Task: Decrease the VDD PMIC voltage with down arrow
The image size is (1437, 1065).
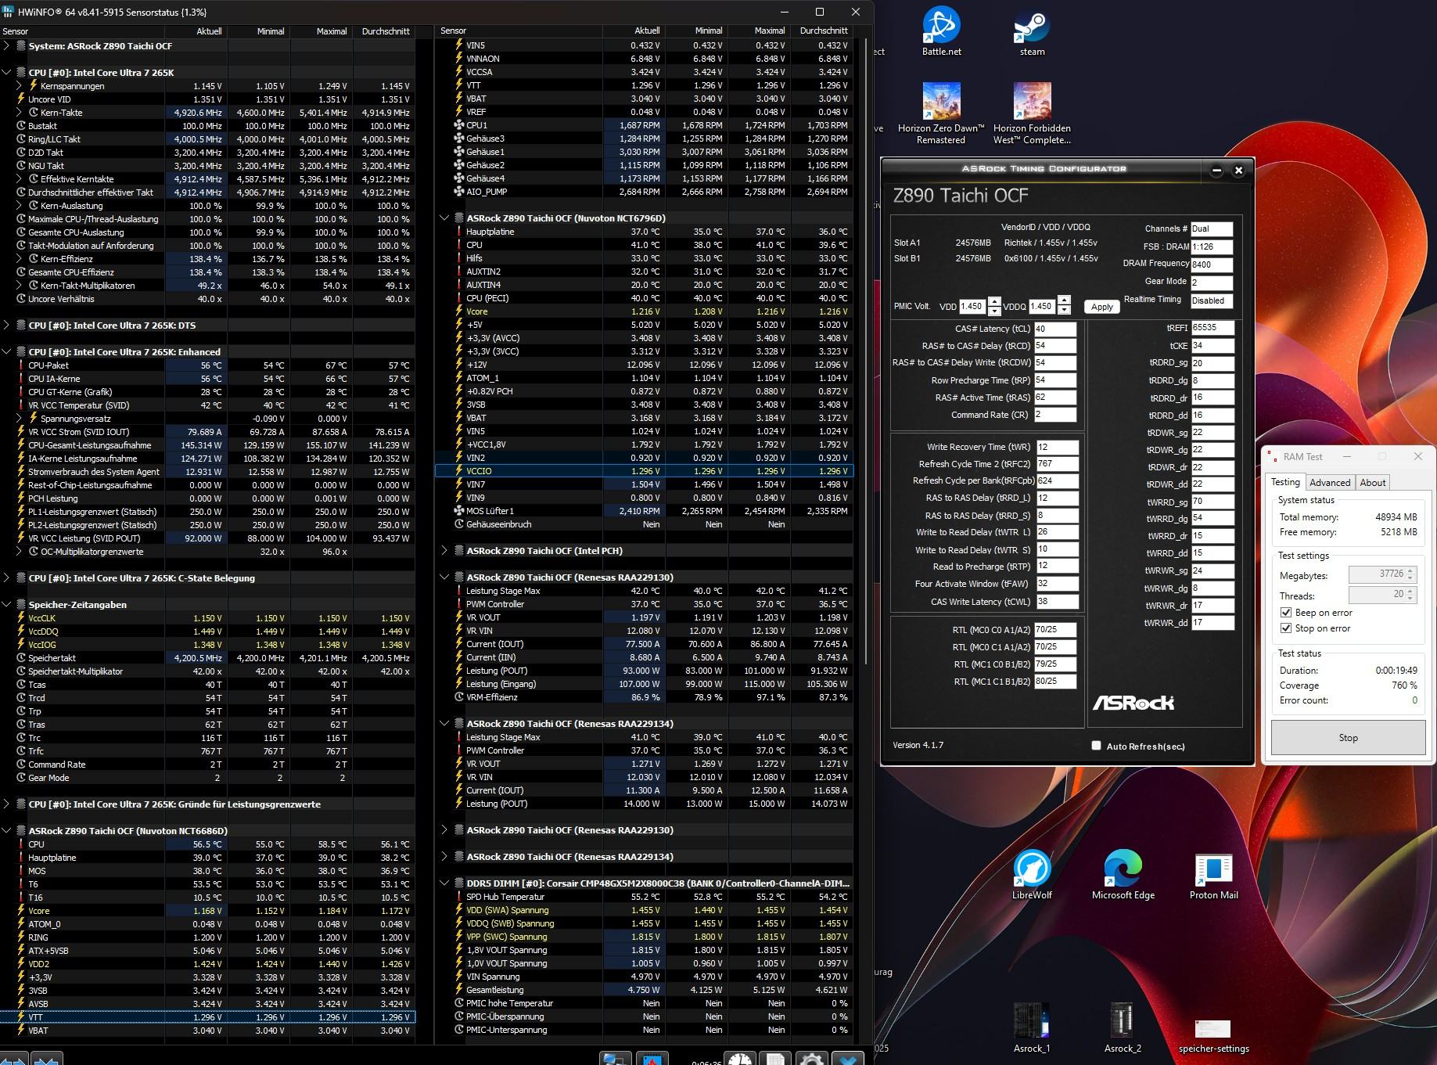Action: point(993,311)
